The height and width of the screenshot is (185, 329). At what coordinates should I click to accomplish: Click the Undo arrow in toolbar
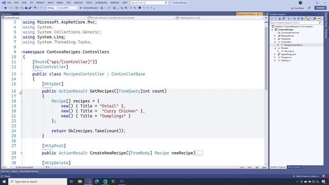pos(35,8)
